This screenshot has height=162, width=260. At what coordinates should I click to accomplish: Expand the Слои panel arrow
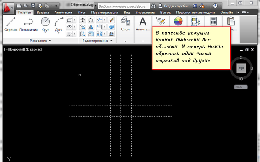(x=125, y=41)
